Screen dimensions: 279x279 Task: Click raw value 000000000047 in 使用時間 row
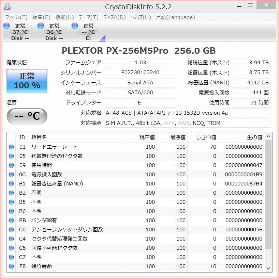(244, 165)
